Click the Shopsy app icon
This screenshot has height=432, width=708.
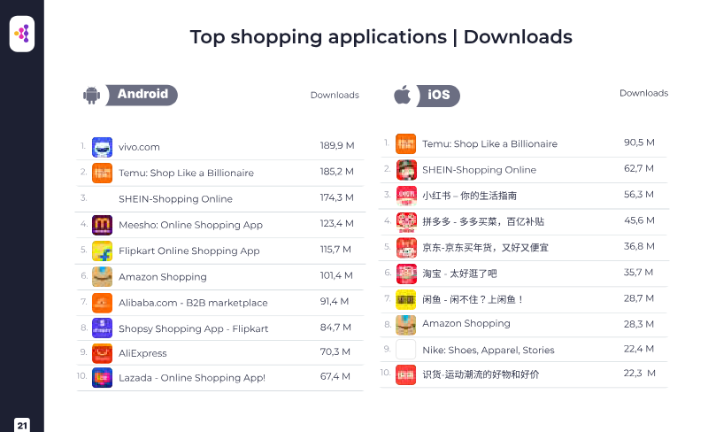point(102,328)
